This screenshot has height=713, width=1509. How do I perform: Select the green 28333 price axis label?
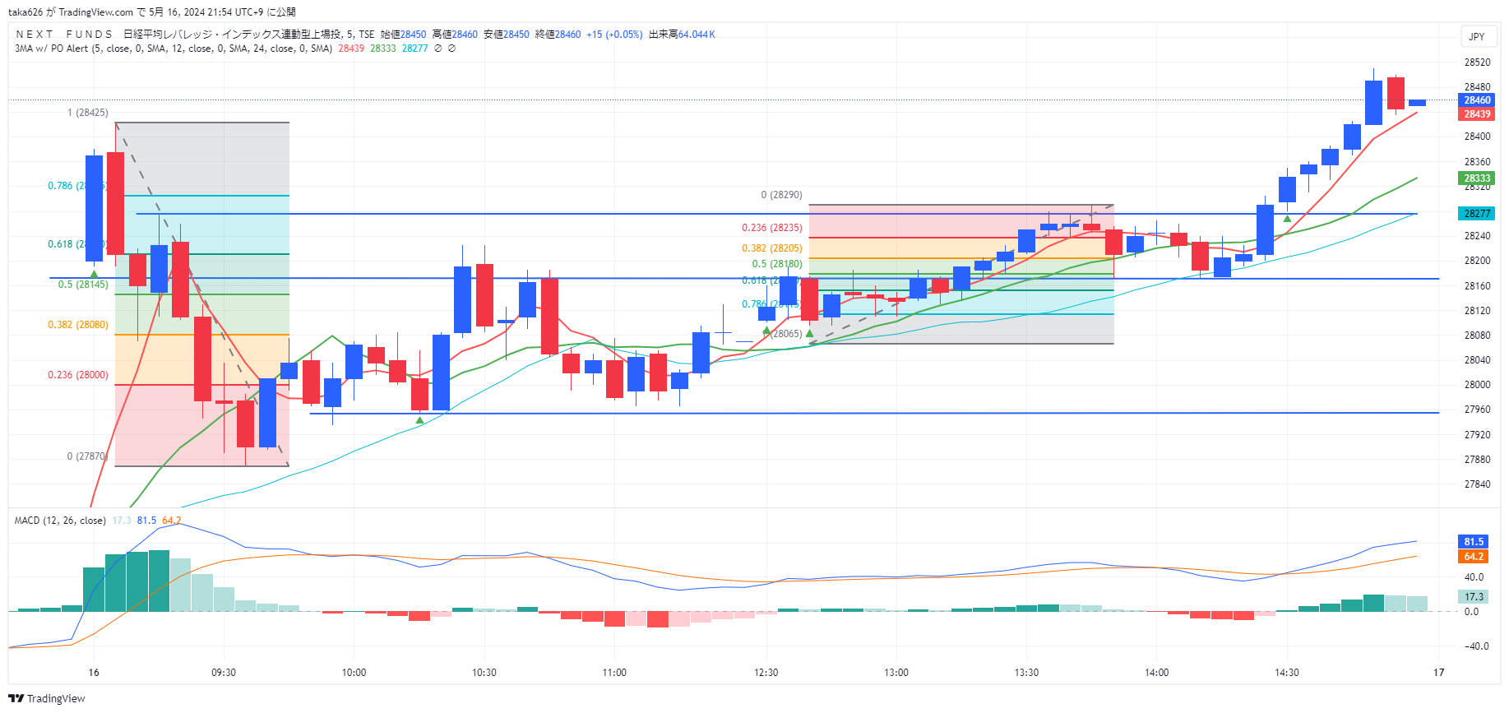tap(1477, 178)
